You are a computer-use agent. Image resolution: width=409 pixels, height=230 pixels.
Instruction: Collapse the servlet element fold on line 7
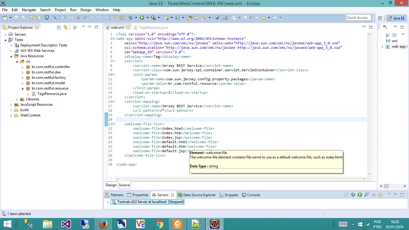[x=114, y=61]
